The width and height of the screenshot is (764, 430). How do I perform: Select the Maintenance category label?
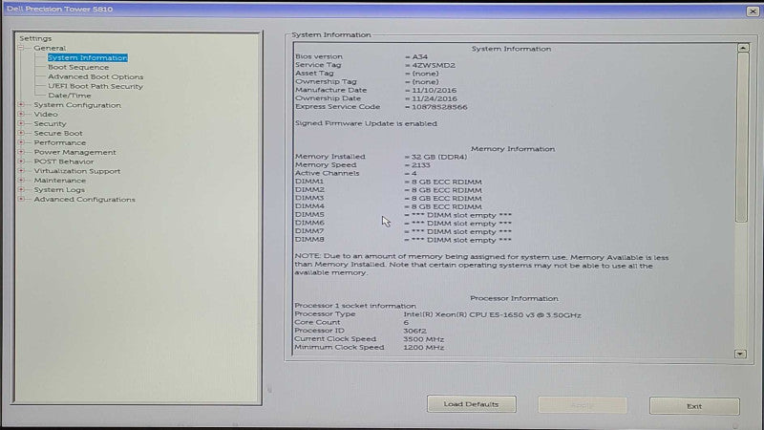[x=60, y=181]
